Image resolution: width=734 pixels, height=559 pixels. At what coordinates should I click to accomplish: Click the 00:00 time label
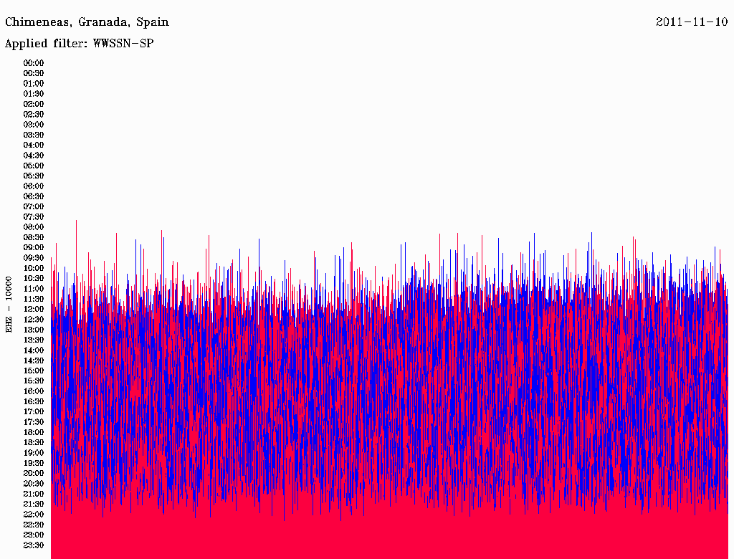[34, 63]
